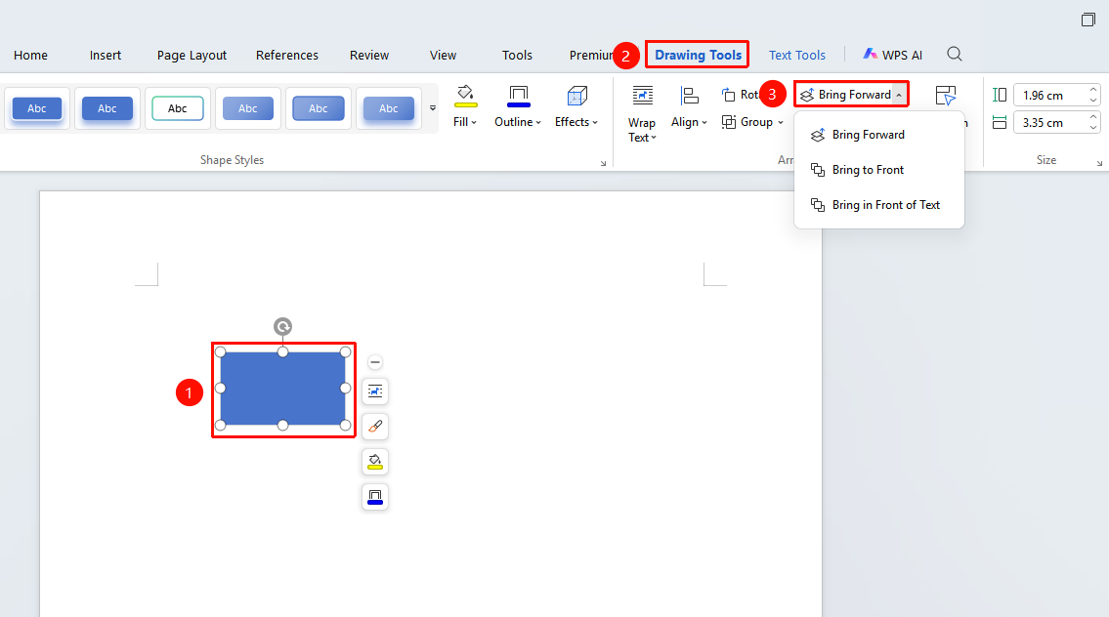Decrease the shape width stepper
The image size is (1109, 617).
click(1093, 128)
